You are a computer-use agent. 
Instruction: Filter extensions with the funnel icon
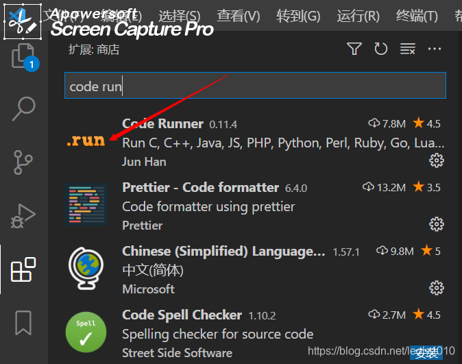click(x=354, y=49)
